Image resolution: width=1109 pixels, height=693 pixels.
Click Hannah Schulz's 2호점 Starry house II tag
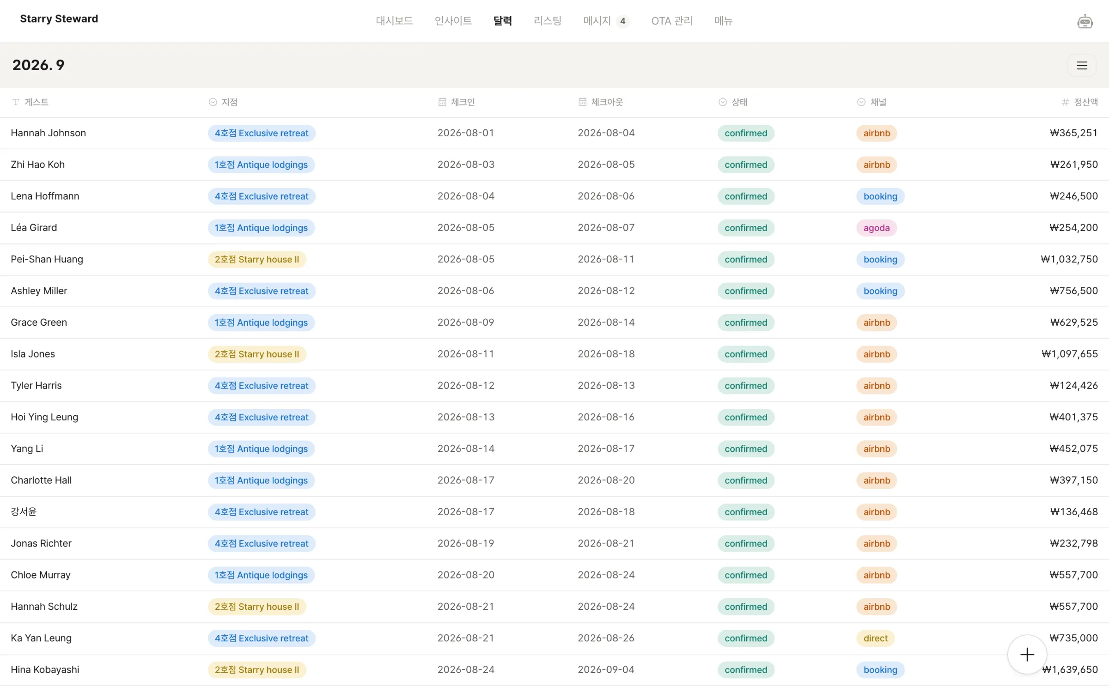pos(257,607)
